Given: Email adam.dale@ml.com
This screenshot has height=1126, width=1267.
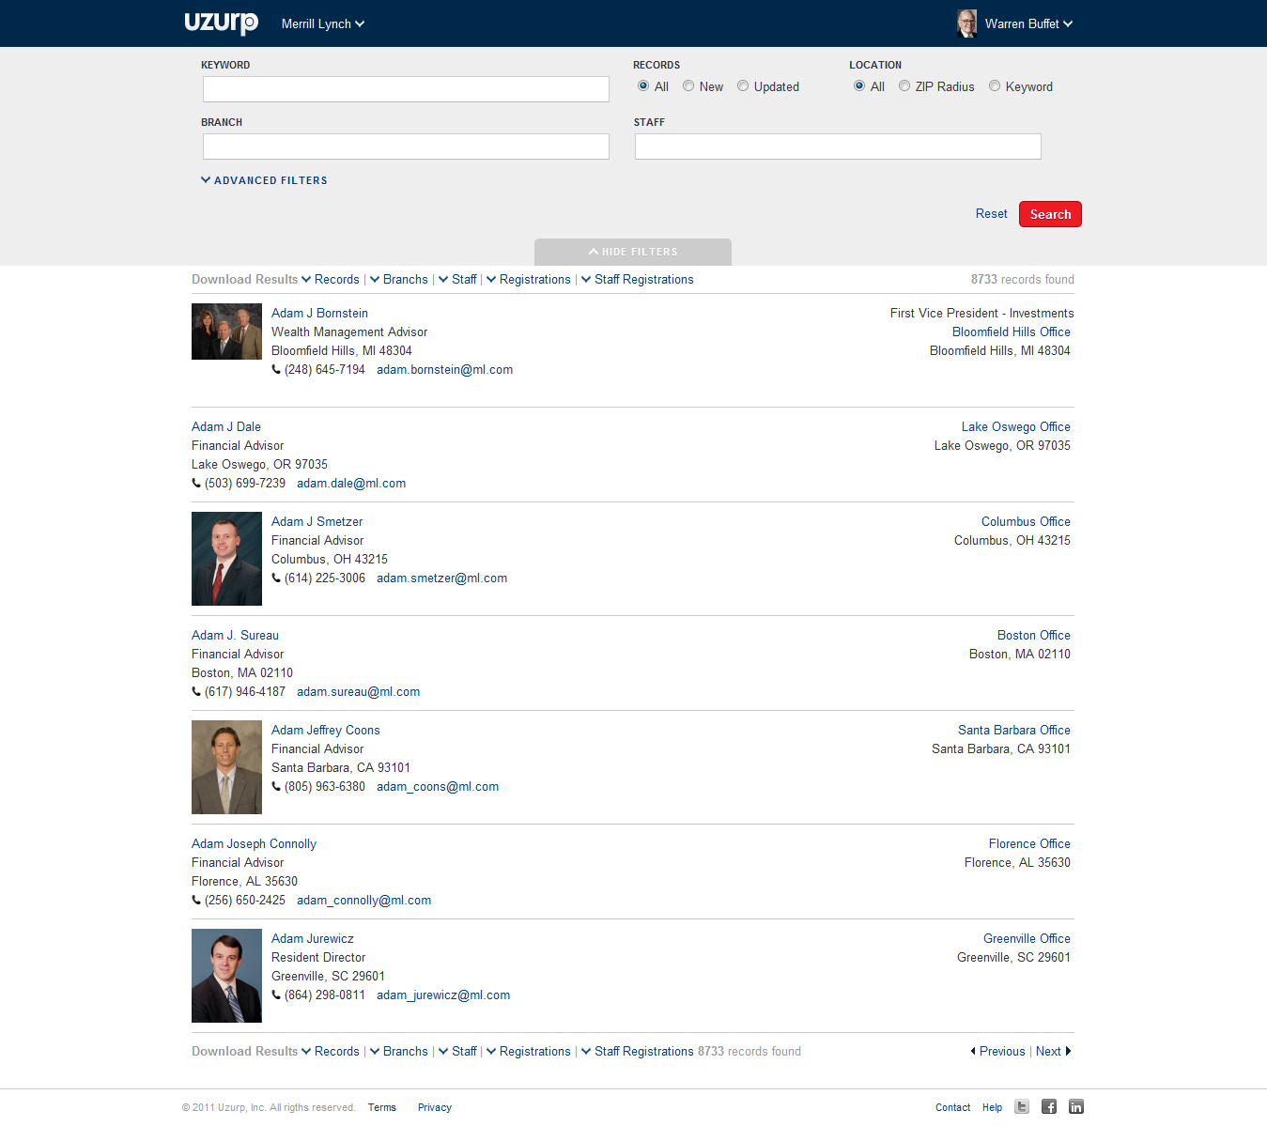Looking at the screenshot, I should click(x=351, y=484).
